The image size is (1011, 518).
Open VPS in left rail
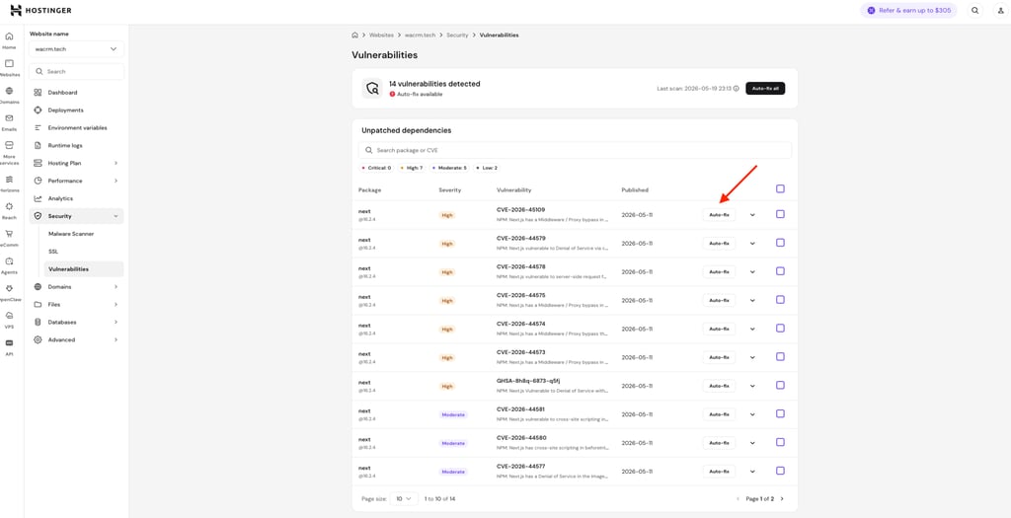(9, 321)
